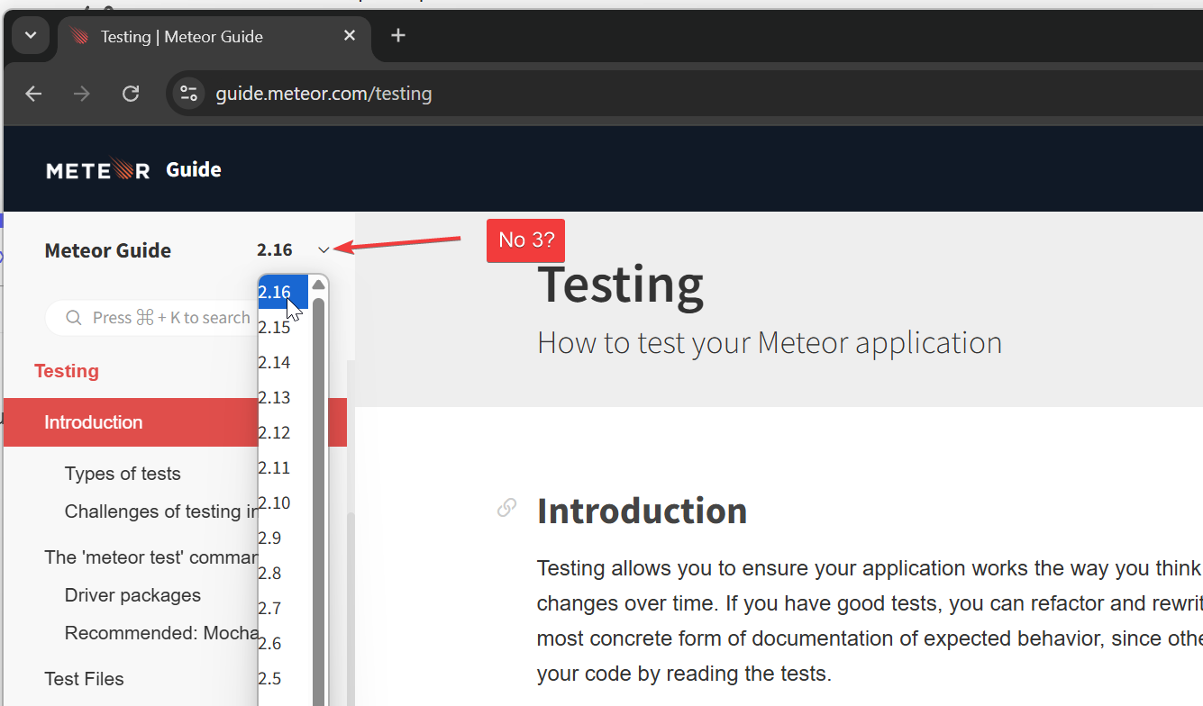Viewport: 1203px width, 706px height.
Task: Click the Meteor Guide sidebar title
Action: pyautogui.click(x=108, y=250)
